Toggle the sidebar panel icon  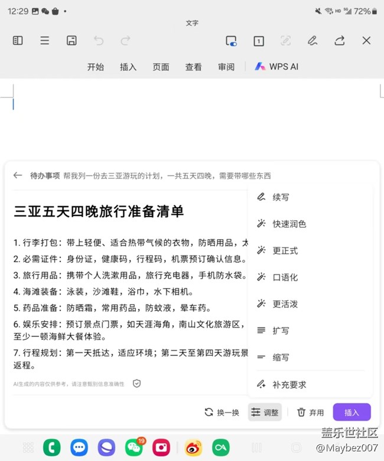pyautogui.click(x=18, y=40)
